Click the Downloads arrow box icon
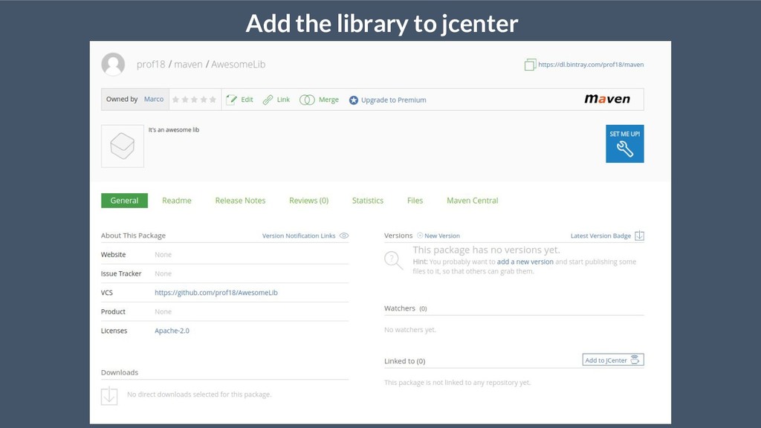This screenshot has width=761, height=428. [109, 395]
